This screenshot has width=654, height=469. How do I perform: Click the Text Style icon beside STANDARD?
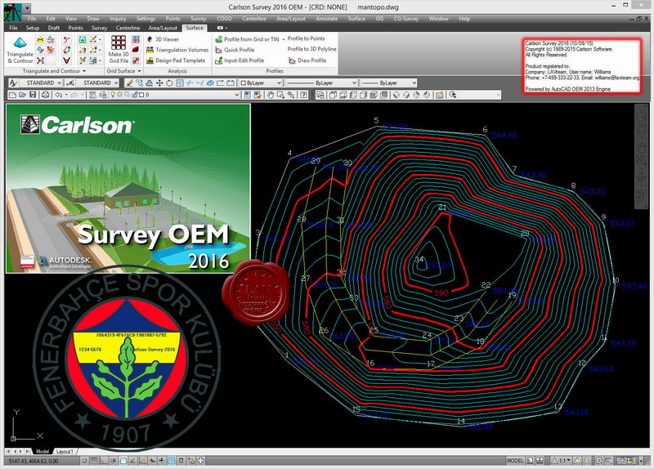(13, 83)
